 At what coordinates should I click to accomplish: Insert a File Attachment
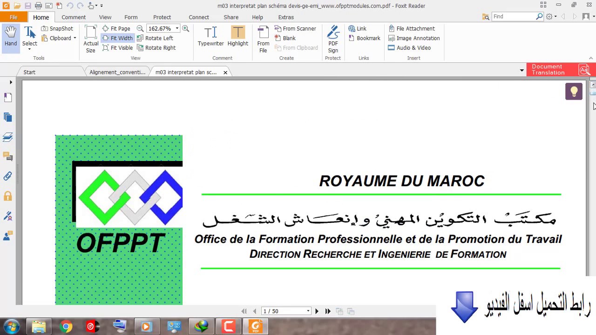pos(412,28)
